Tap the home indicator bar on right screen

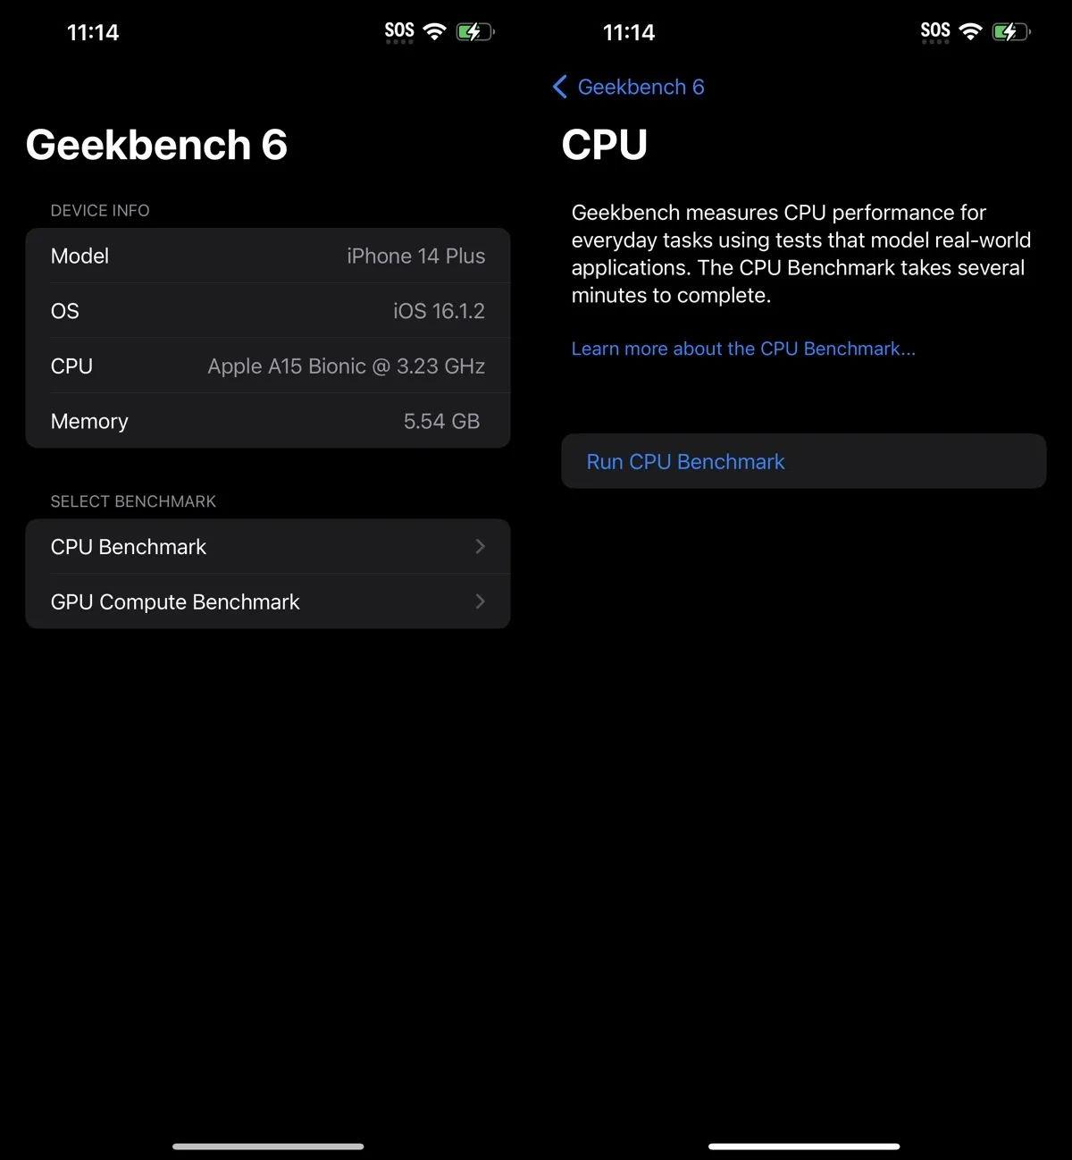tap(804, 1146)
